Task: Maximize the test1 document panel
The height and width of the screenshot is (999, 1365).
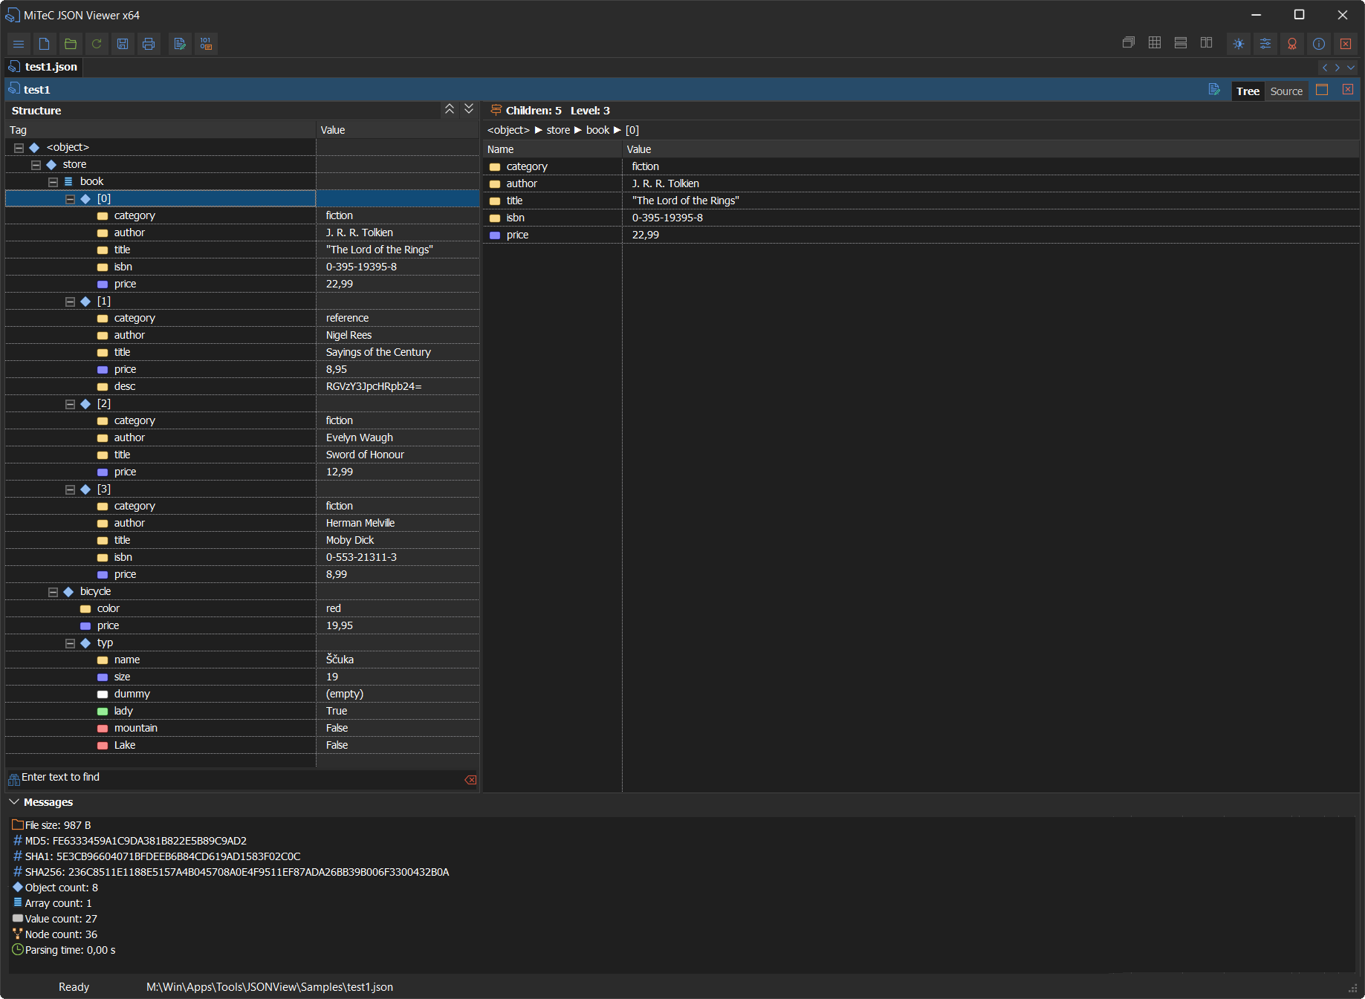Action: [1322, 90]
